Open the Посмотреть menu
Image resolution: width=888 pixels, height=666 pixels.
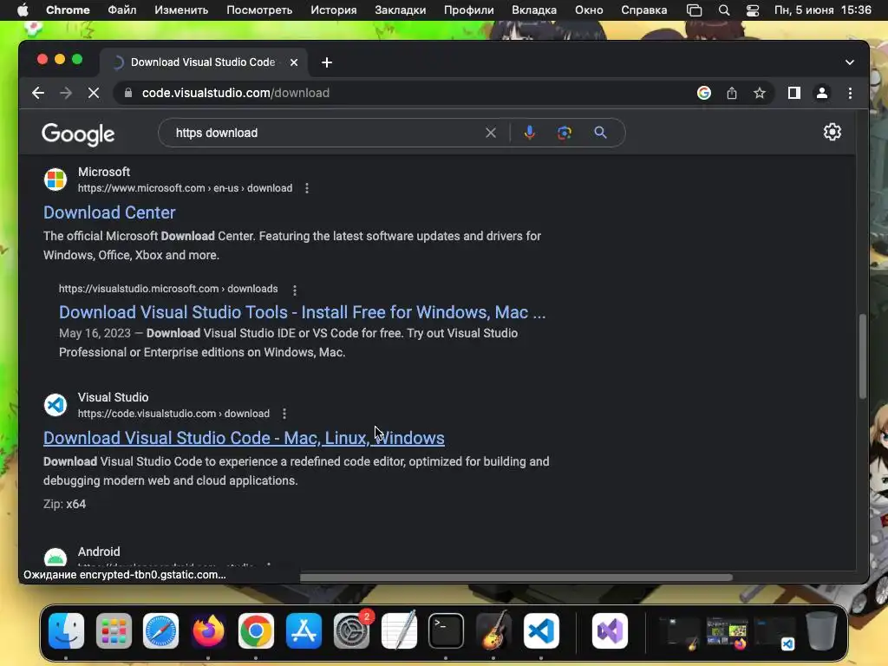pyautogui.click(x=259, y=10)
